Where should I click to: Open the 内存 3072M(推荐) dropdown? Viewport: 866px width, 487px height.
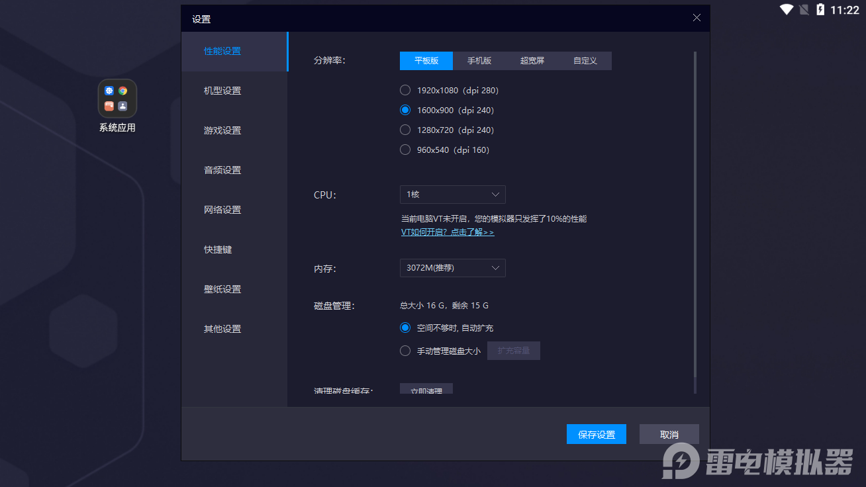point(453,268)
